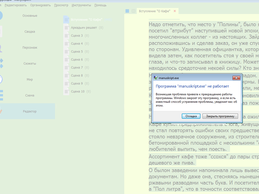The image size is (259, 194).
Task: Go to the Сводка sidebar section
Action: click(x=30, y=32)
